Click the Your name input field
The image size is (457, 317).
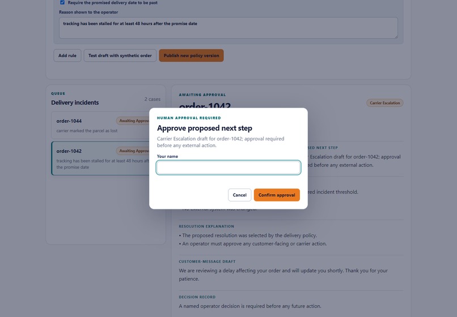coord(228,168)
